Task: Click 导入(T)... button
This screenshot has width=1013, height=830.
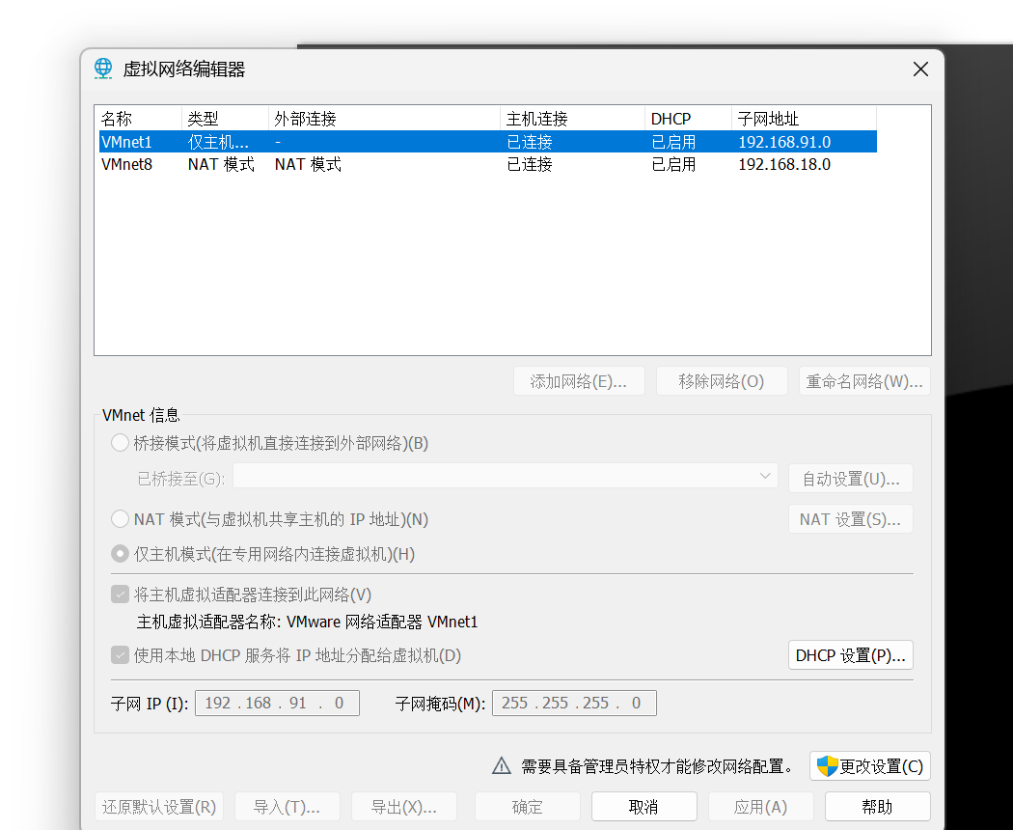Action: point(287,807)
